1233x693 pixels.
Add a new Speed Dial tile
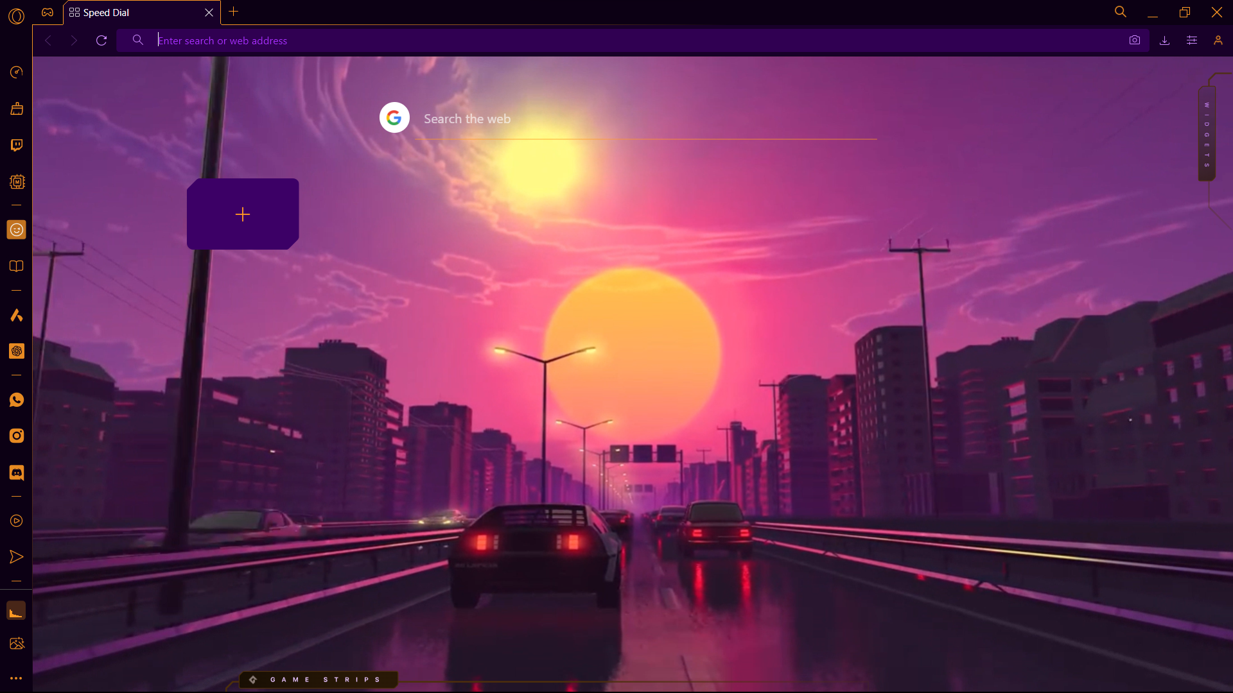pyautogui.click(x=243, y=214)
